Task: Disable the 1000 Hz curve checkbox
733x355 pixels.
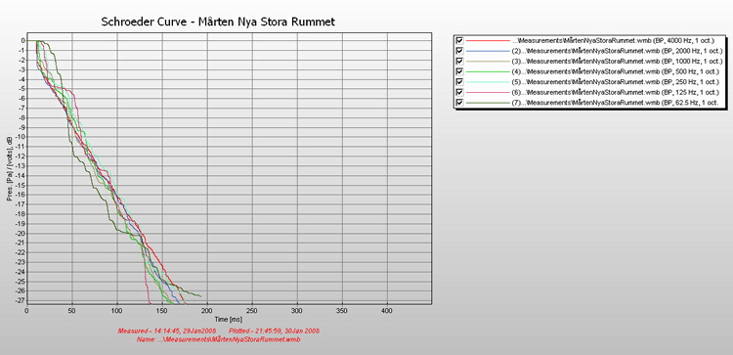Action: point(459,62)
